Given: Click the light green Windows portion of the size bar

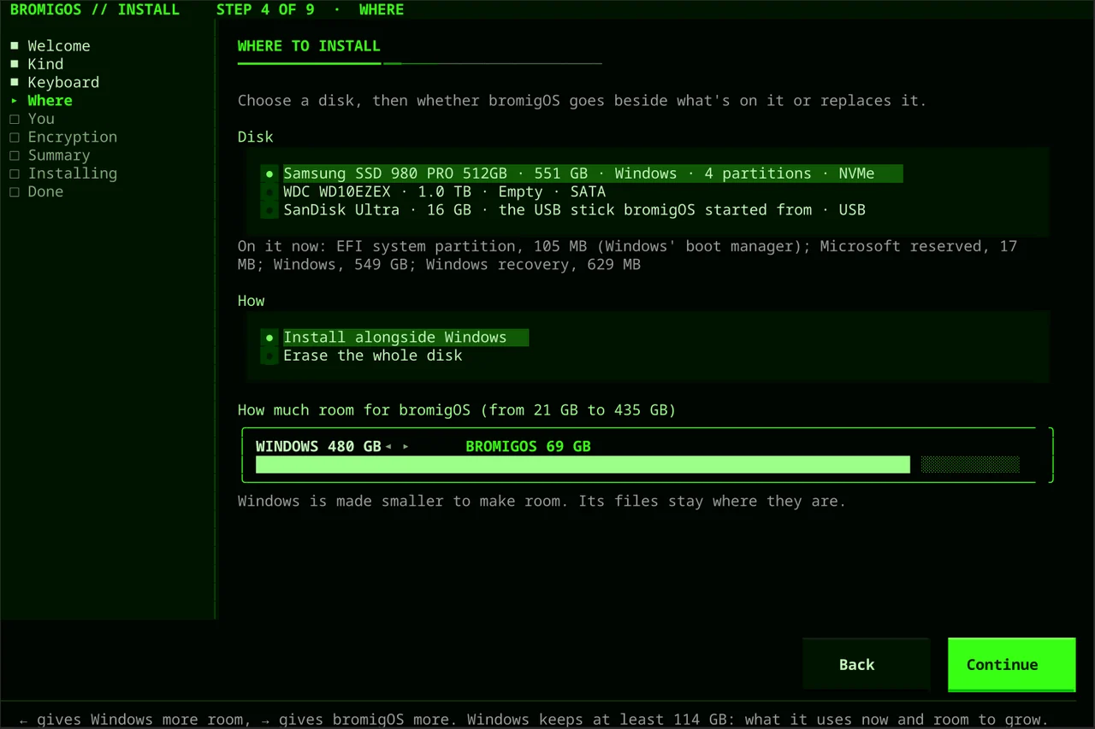Looking at the screenshot, I should (x=583, y=464).
